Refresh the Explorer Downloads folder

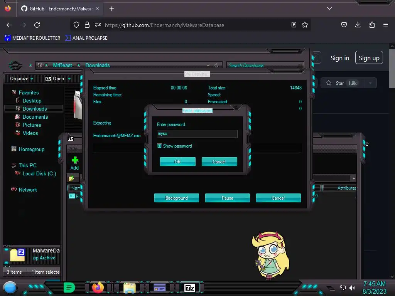pyautogui.click(x=216, y=66)
